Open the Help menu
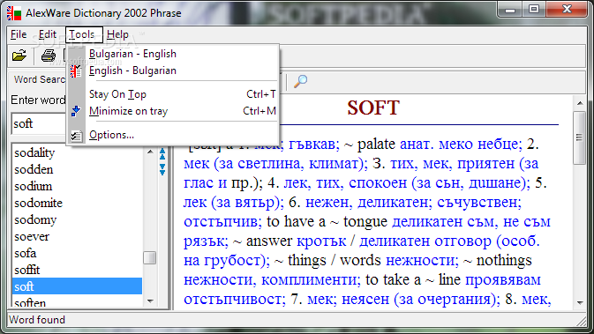594x334 pixels. [117, 34]
